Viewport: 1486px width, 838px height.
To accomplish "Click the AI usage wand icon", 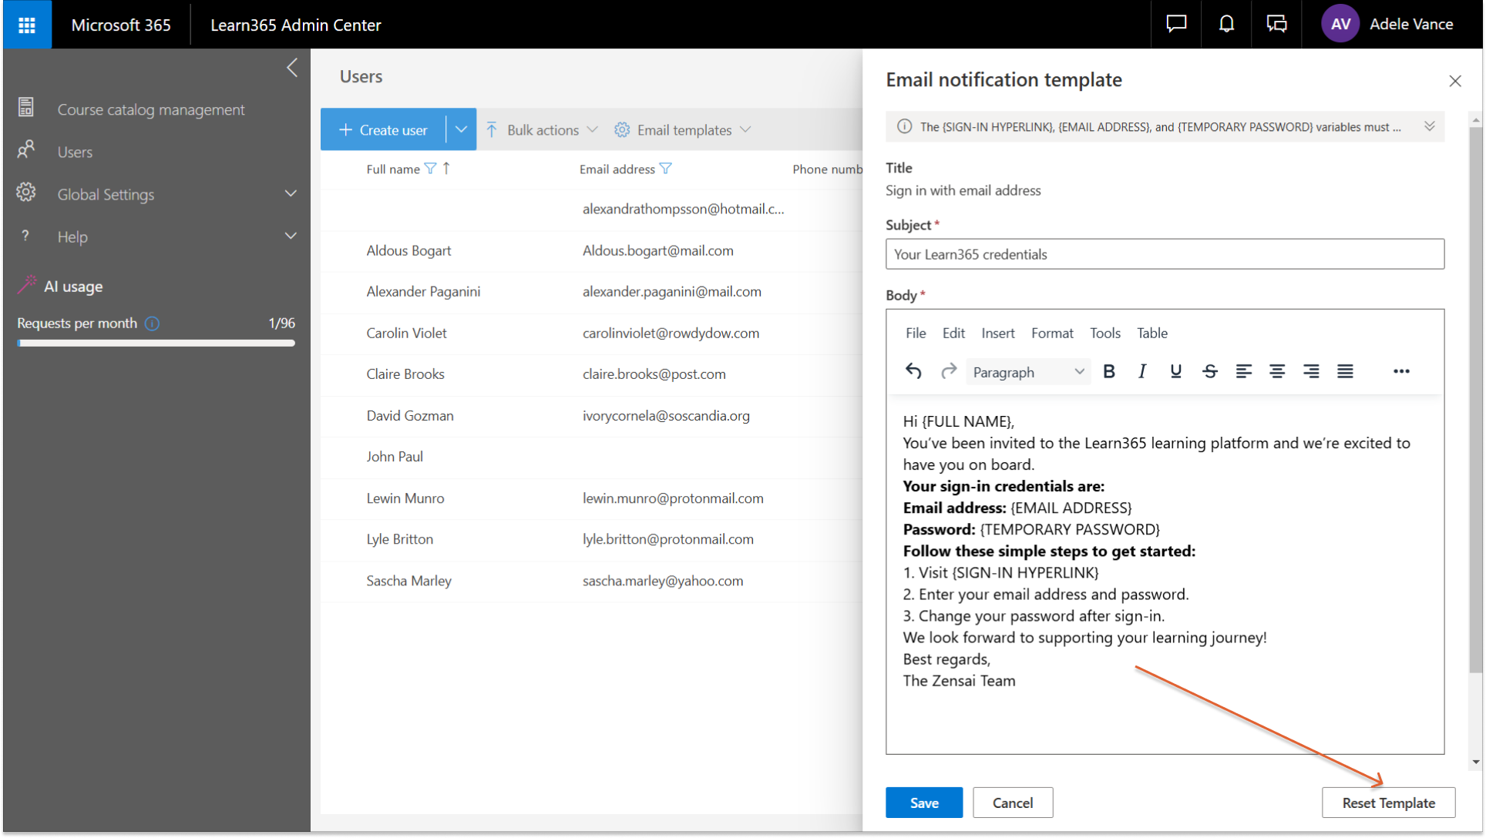I will (x=26, y=285).
